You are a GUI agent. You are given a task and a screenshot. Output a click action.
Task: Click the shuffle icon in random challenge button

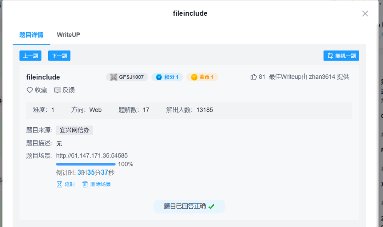330,56
